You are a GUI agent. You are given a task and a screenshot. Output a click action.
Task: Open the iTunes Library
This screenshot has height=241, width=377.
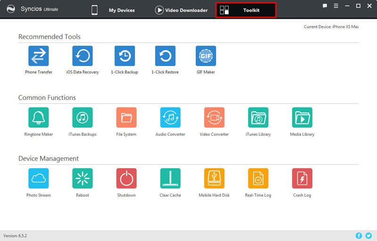tap(258, 117)
